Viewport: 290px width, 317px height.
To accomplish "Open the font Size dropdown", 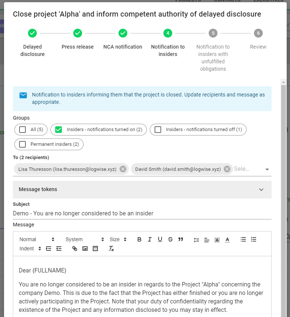I will [118, 239].
